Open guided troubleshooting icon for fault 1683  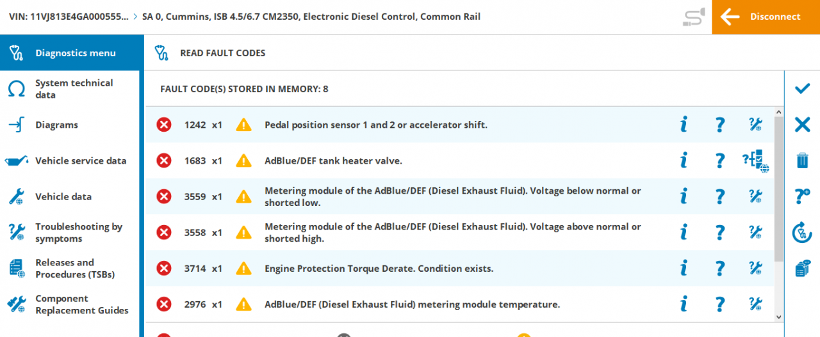[756, 161]
